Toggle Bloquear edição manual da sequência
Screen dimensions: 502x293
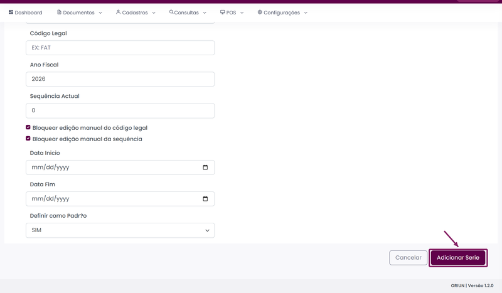click(28, 139)
